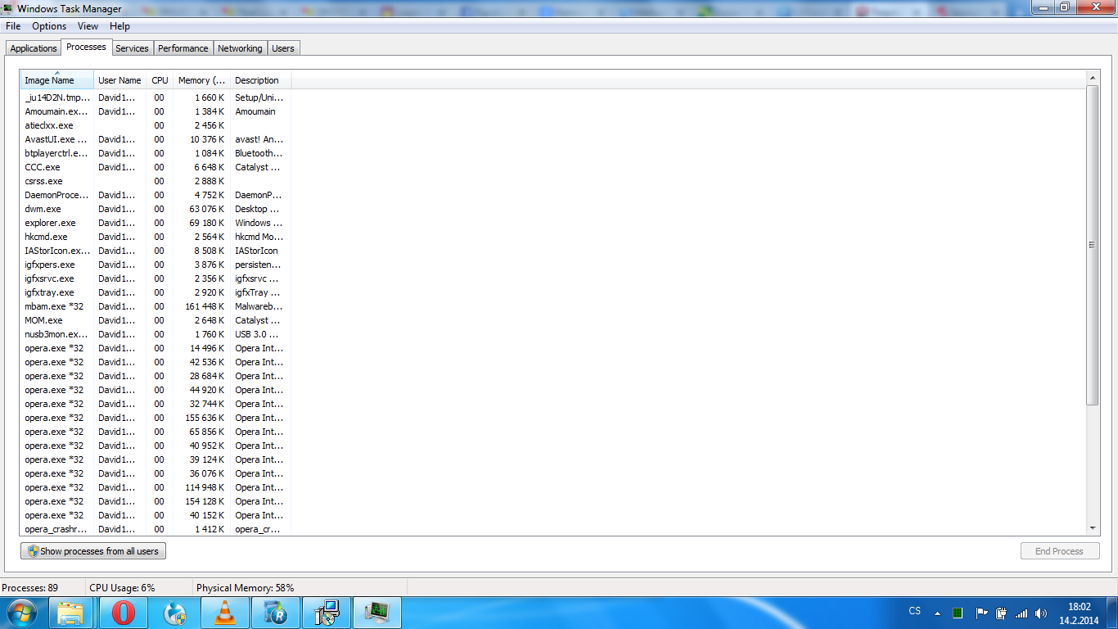Screen dimensions: 1118x629
Task: Open Windows Explorer from the taskbar
Action: tap(70, 613)
